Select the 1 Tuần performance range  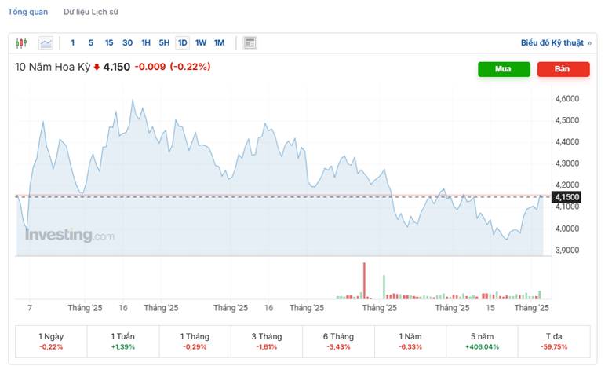coord(123,342)
